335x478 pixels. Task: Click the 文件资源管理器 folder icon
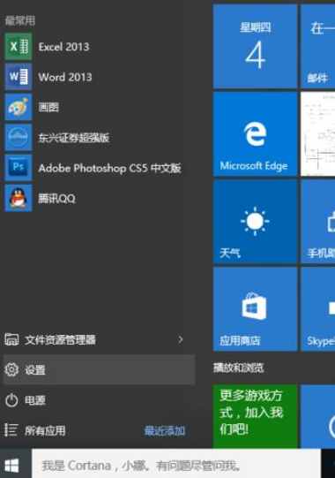click(11, 339)
